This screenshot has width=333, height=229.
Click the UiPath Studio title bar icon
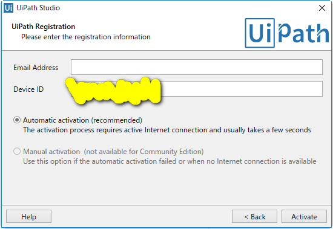point(8,8)
